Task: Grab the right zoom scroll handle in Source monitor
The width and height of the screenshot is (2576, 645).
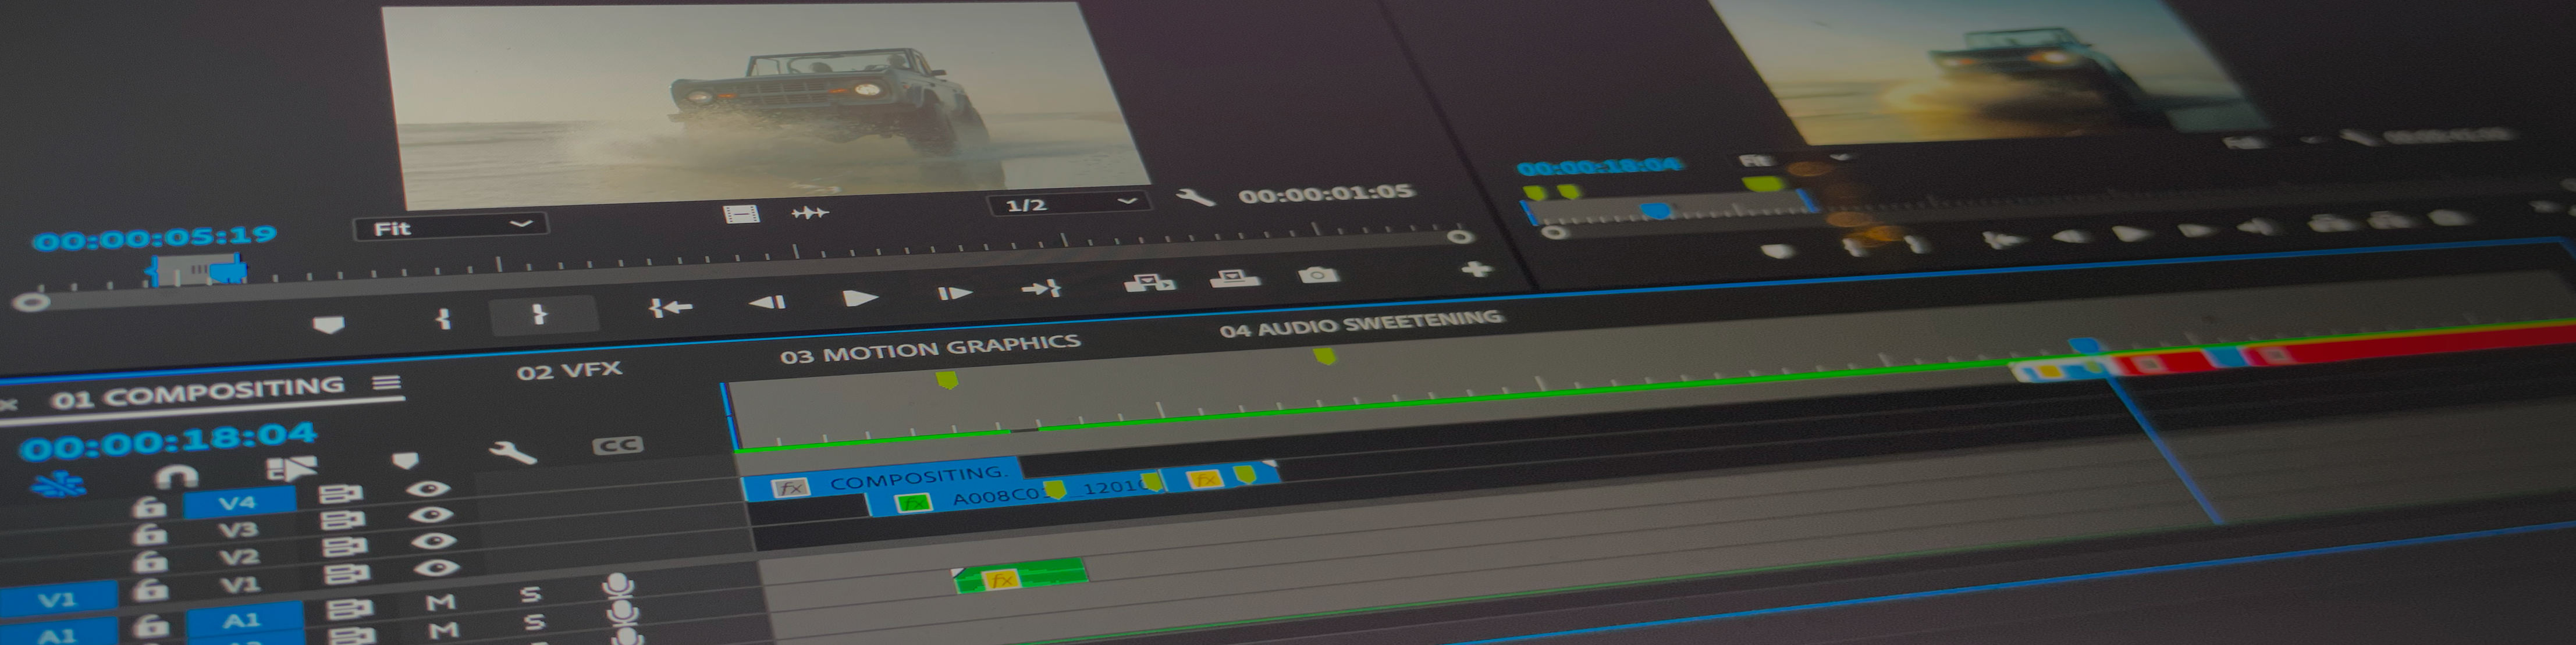Action: (1460, 237)
